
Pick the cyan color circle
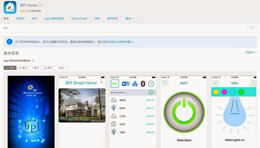[x=233, y=92]
